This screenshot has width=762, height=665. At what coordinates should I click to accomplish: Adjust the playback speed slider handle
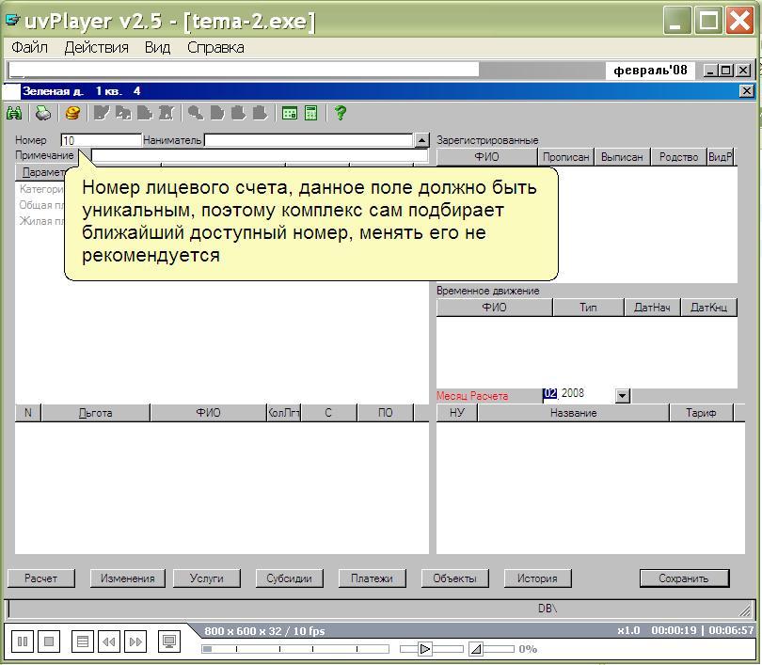(424, 649)
